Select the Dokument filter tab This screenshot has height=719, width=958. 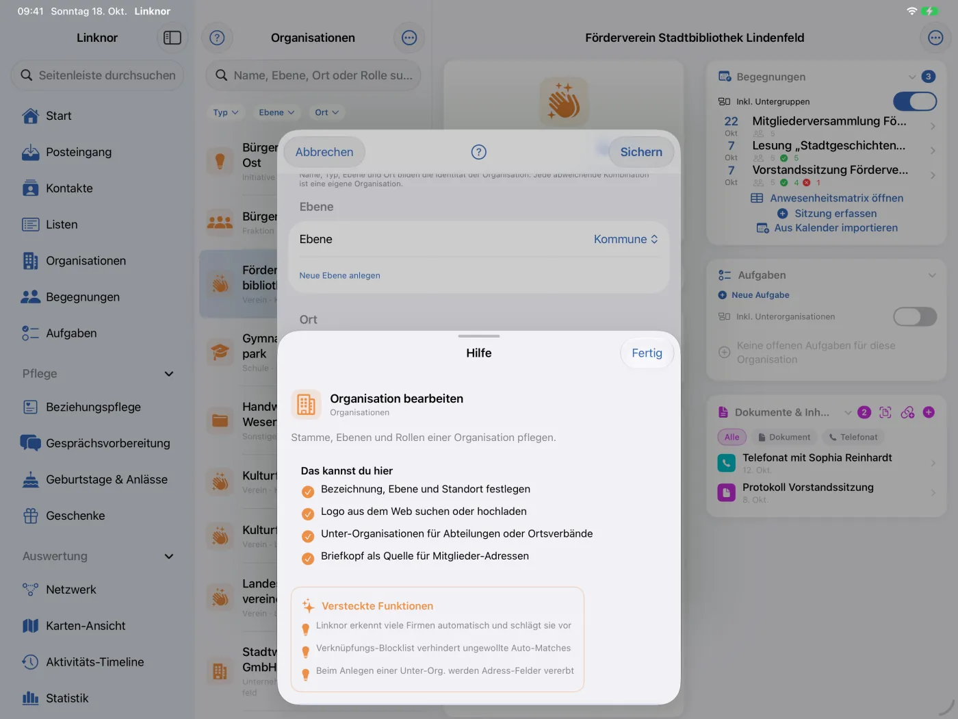[784, 438]
